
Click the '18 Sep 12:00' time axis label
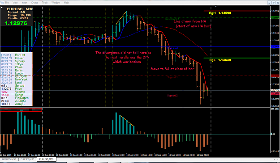coord(133,155)
